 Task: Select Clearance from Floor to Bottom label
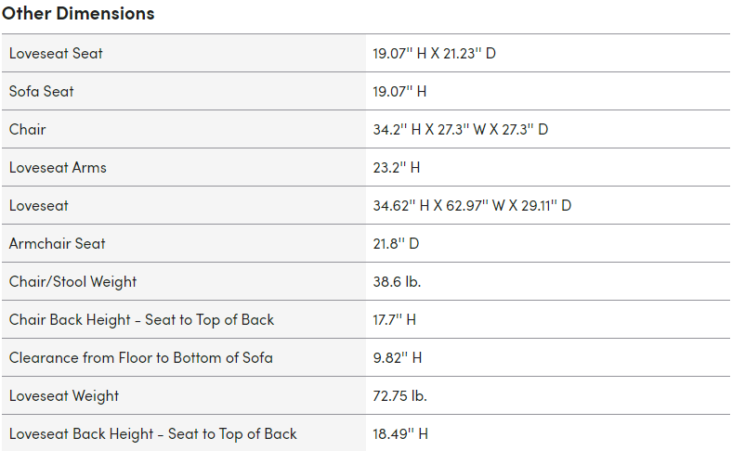140,357
